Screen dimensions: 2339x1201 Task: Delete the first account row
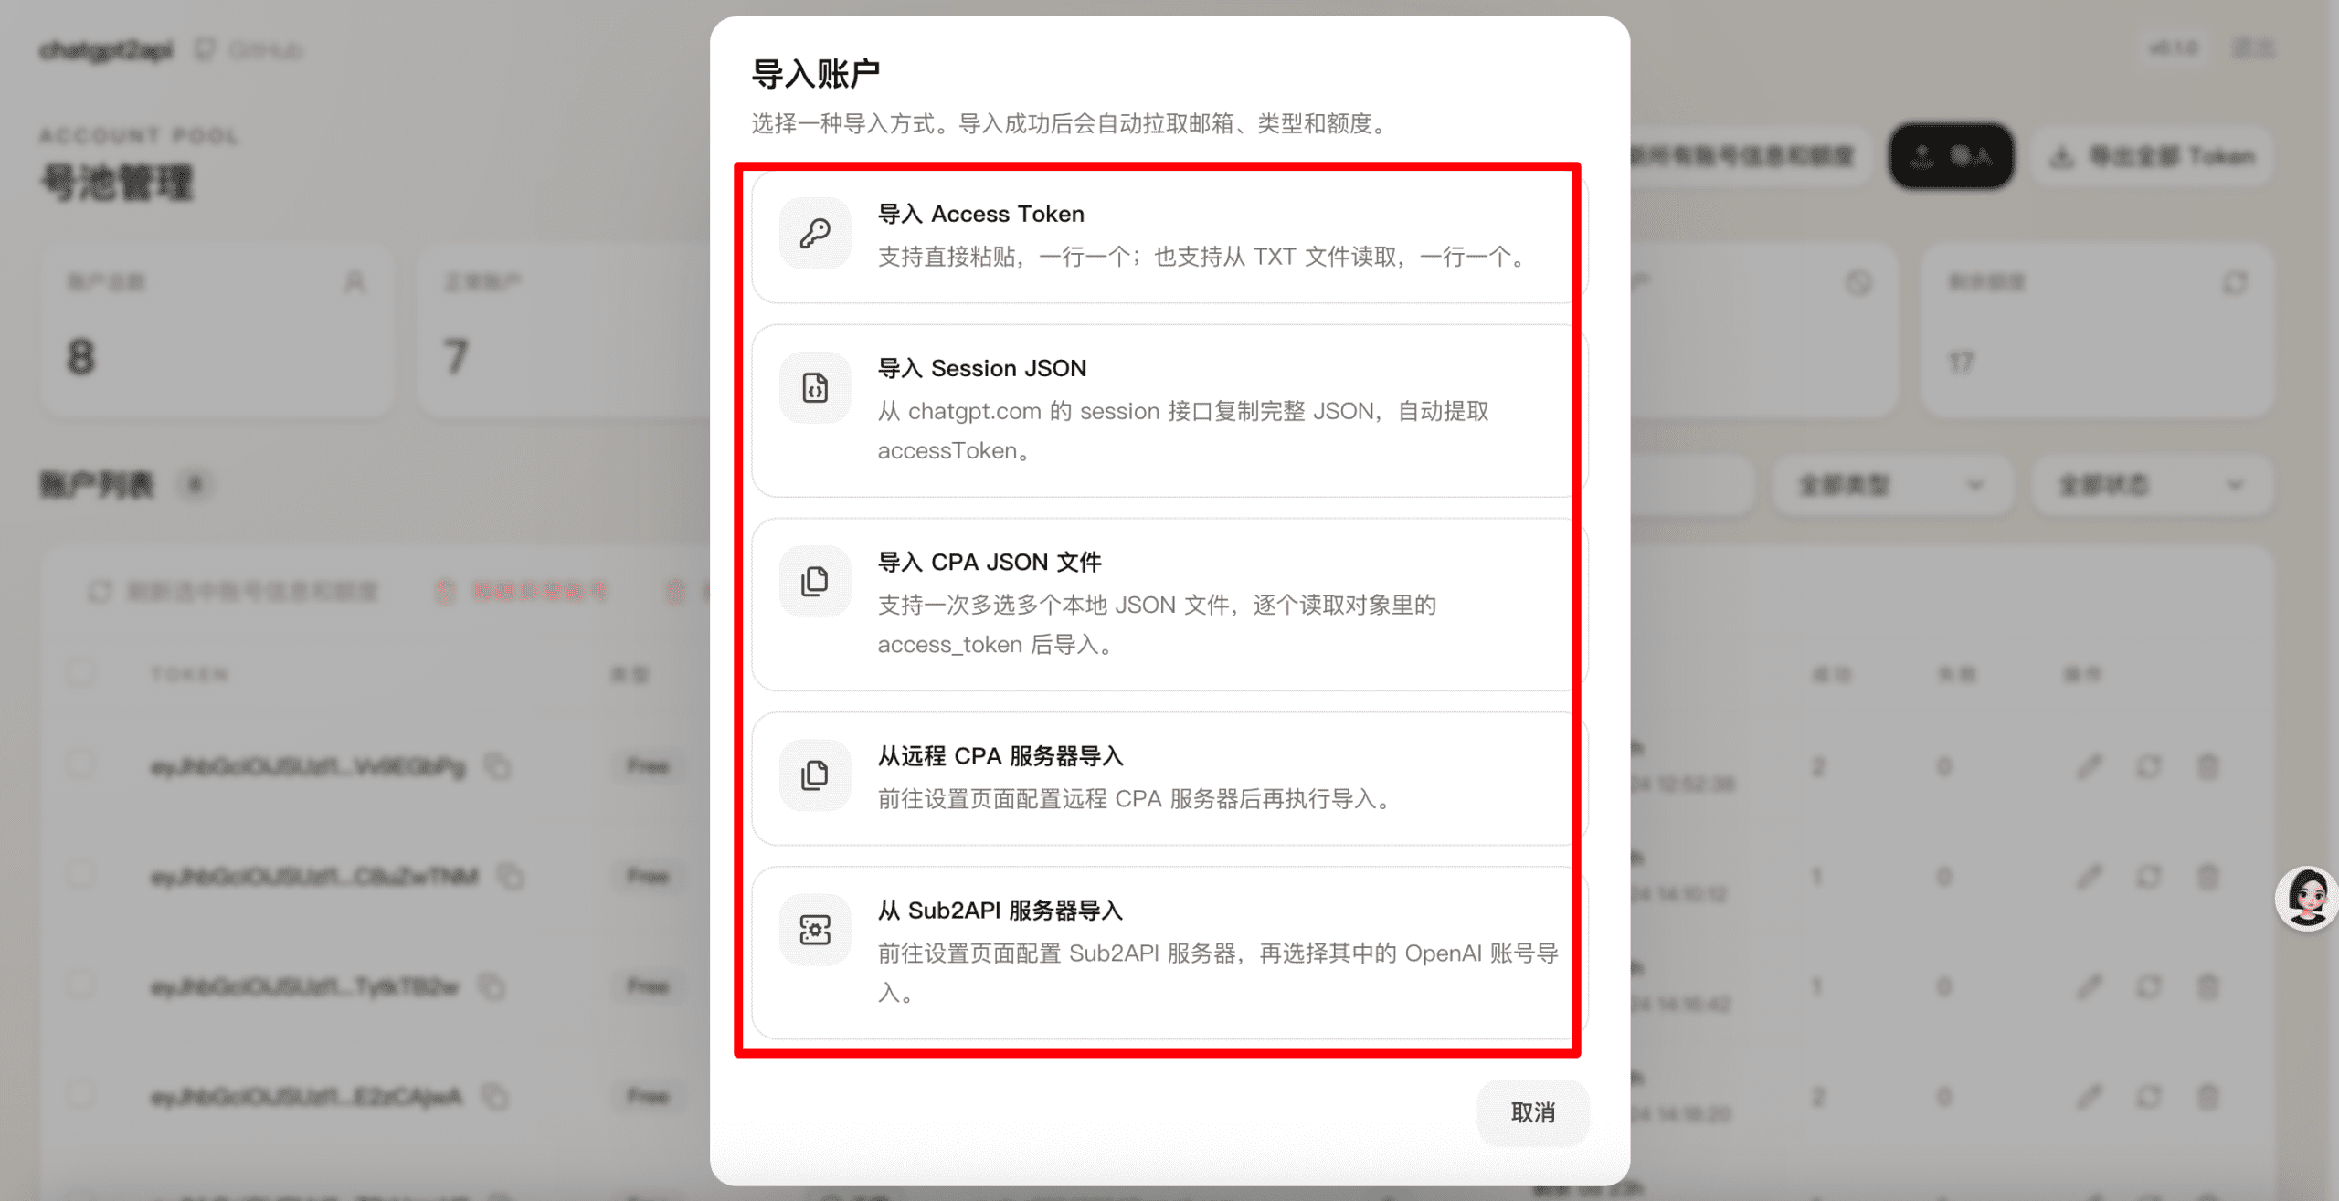click(2207, 766)
